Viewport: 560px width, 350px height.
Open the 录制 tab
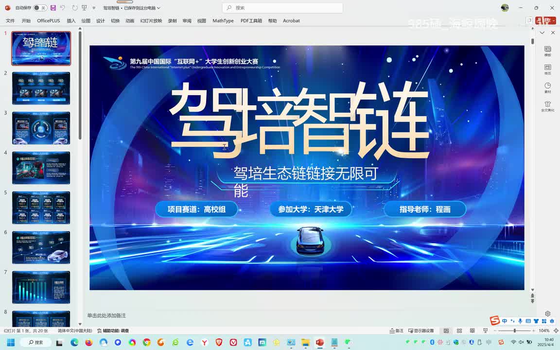pyautogui.click(x=173, y=21)
